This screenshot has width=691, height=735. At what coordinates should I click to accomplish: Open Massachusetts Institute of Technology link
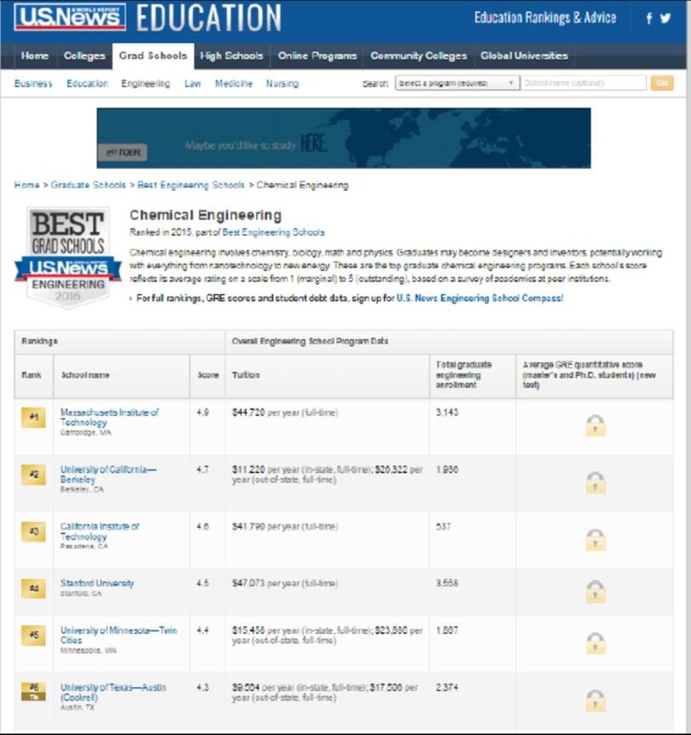click(x=109, y=417)
